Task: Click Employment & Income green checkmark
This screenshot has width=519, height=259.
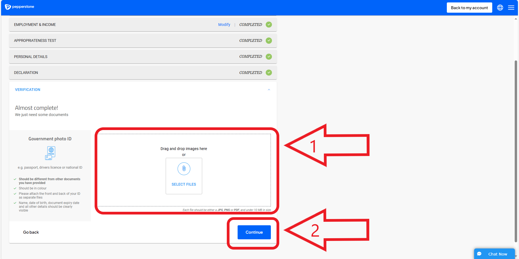Action: point(269,25)
